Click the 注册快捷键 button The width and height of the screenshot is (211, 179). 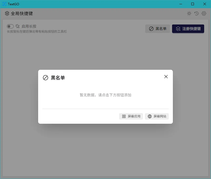tap(188, 29)
